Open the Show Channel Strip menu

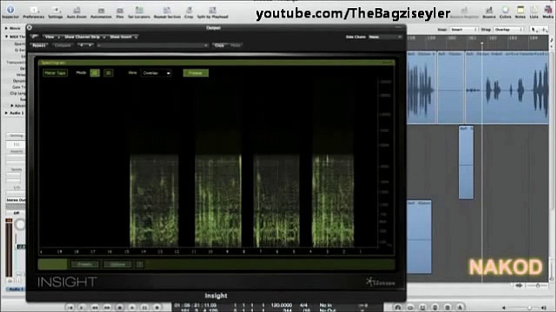click(x=84, y=37)
